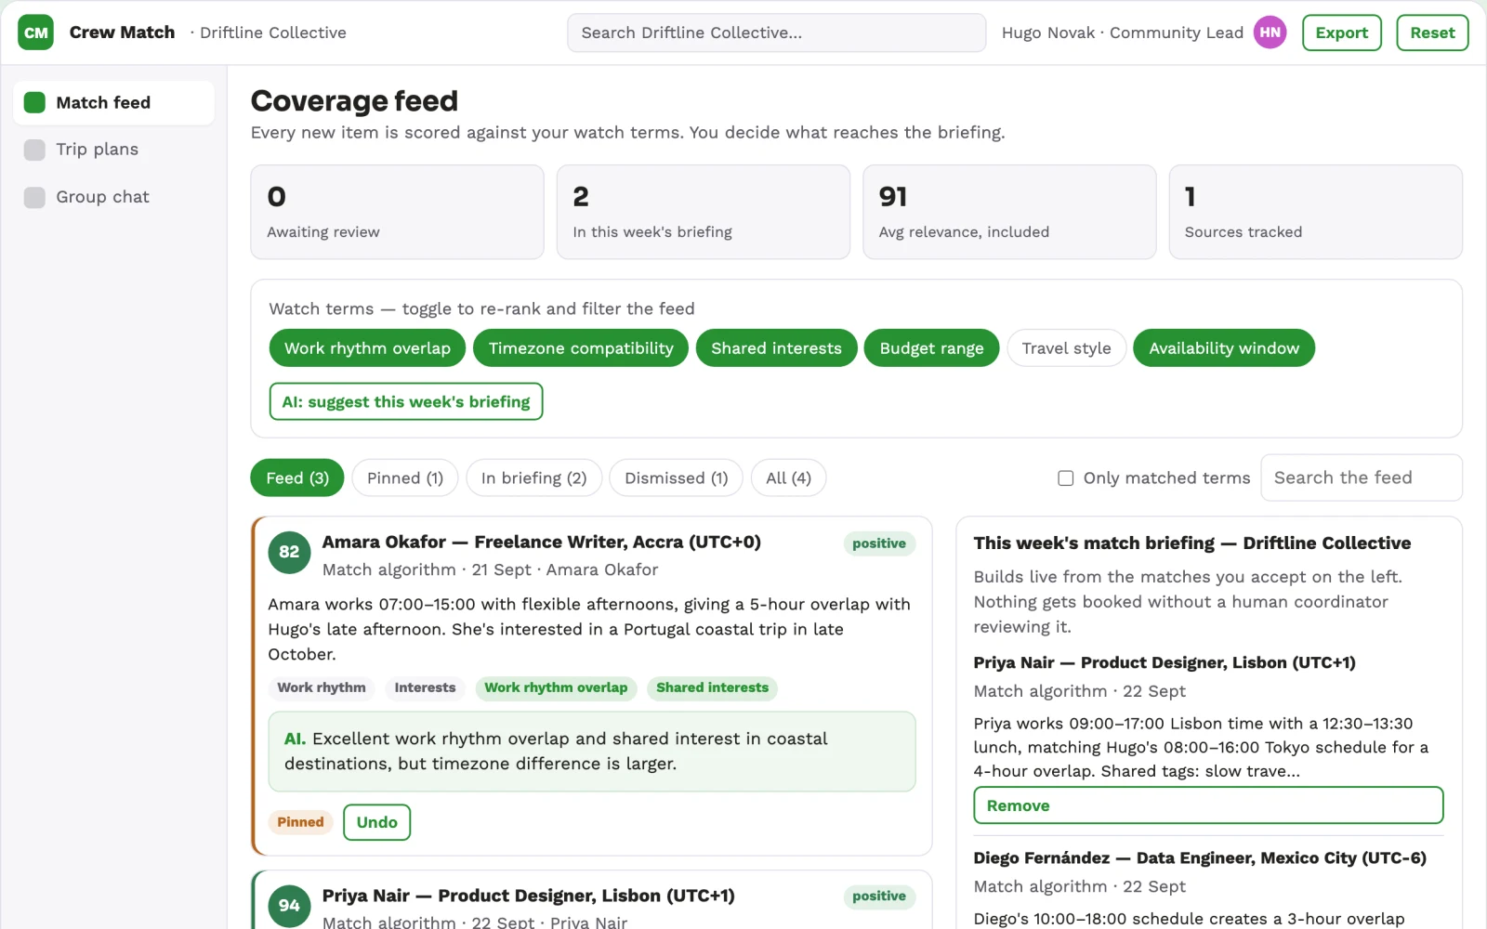Toggle the Budget range watch term

[x=931, y=348]
